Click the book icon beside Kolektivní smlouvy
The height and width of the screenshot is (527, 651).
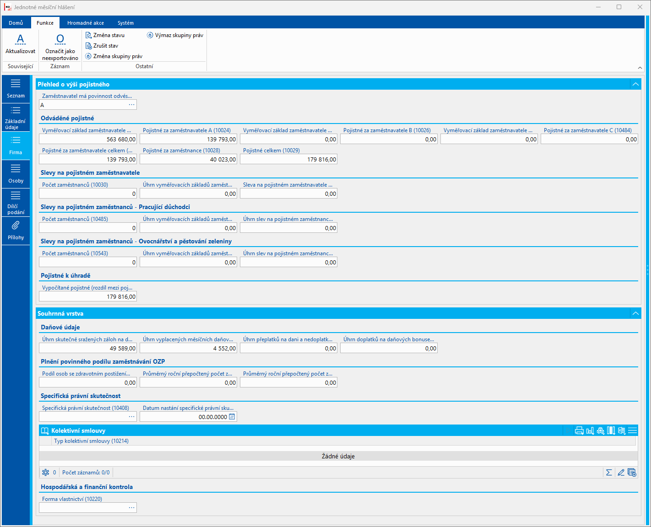[x=45, y=430]
